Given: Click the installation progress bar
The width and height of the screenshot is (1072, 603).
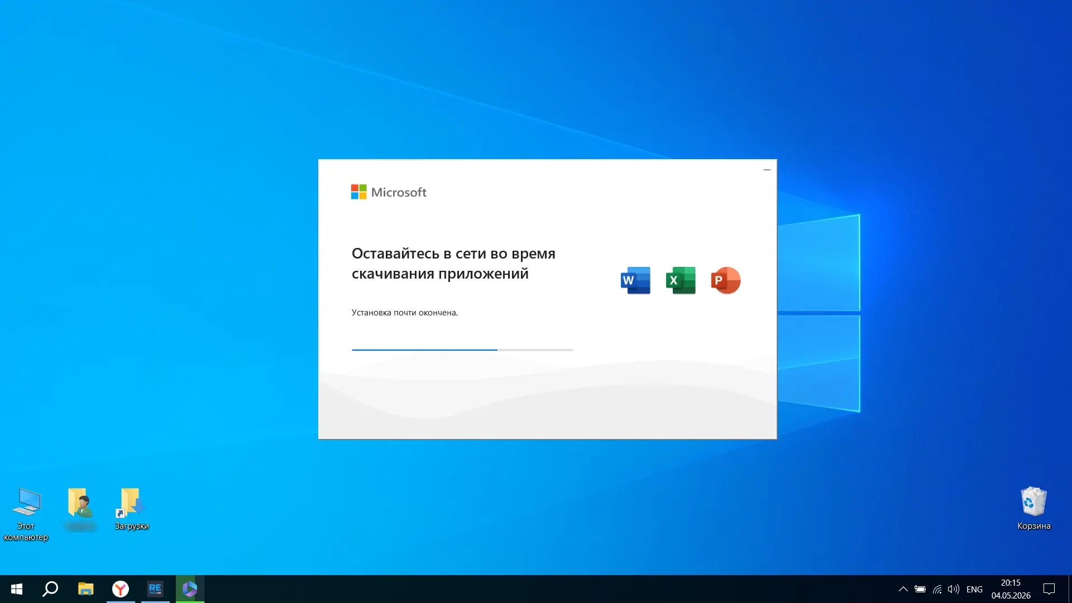Looking at the screenshot, I should (x=462, y=350).
